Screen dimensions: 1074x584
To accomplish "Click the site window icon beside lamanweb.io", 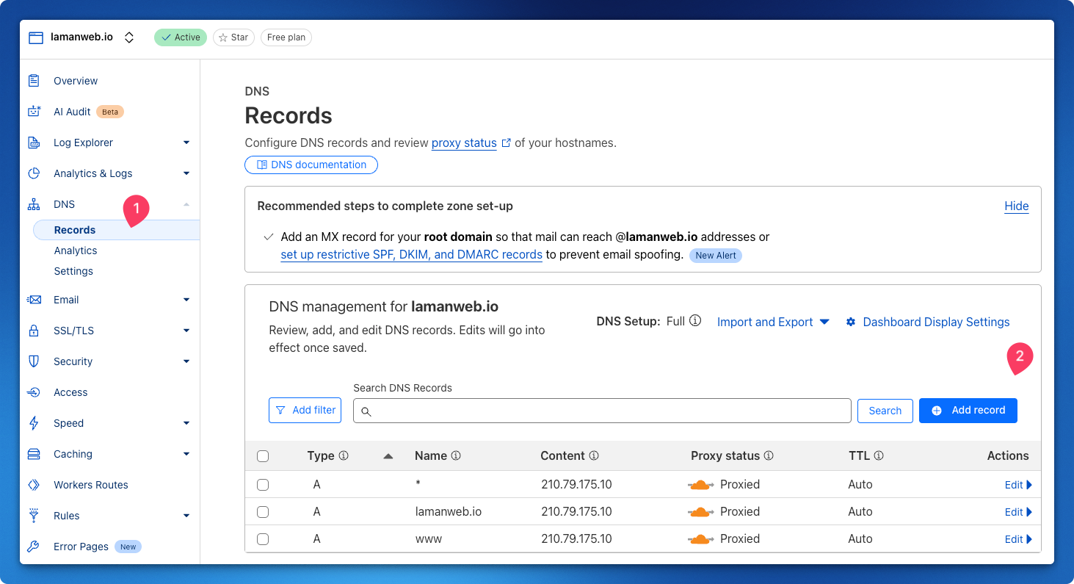I will (x=36, y=37).
